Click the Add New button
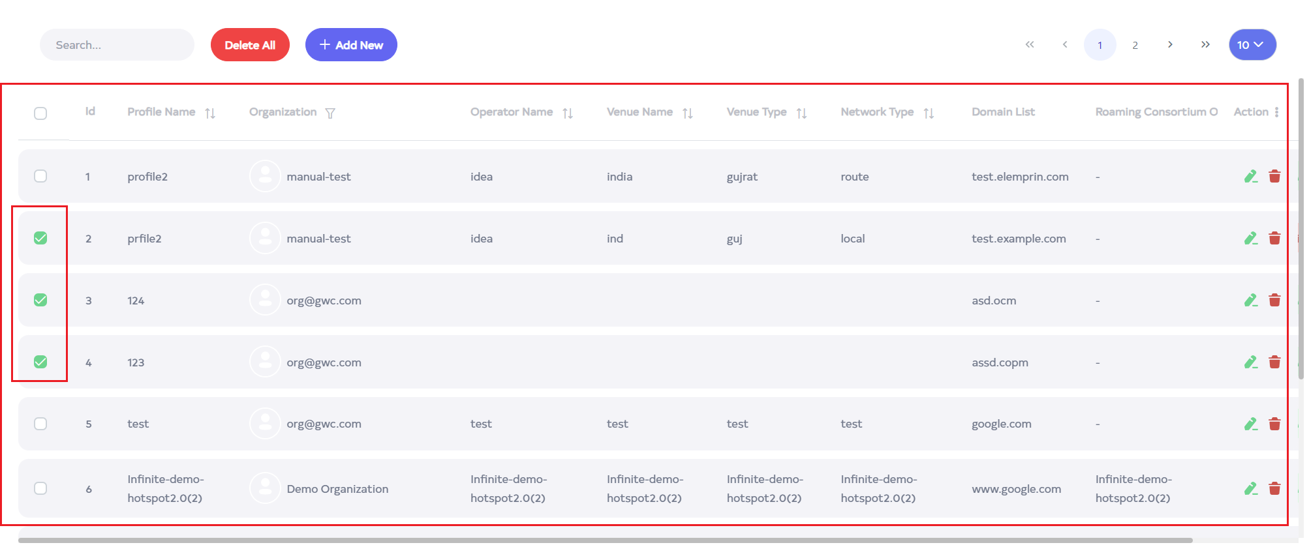 [351, 45]
